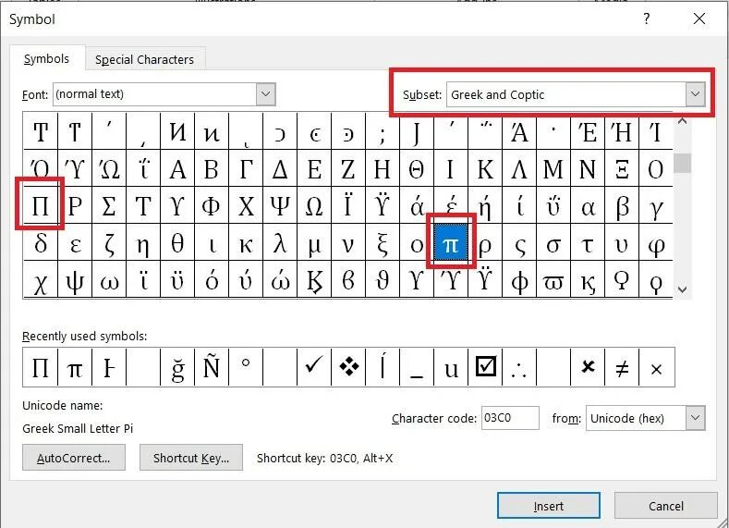The height and width of the screenshot is (528, 729).
Task: Switch to the Symbols tab
Action: coord(46,58)
